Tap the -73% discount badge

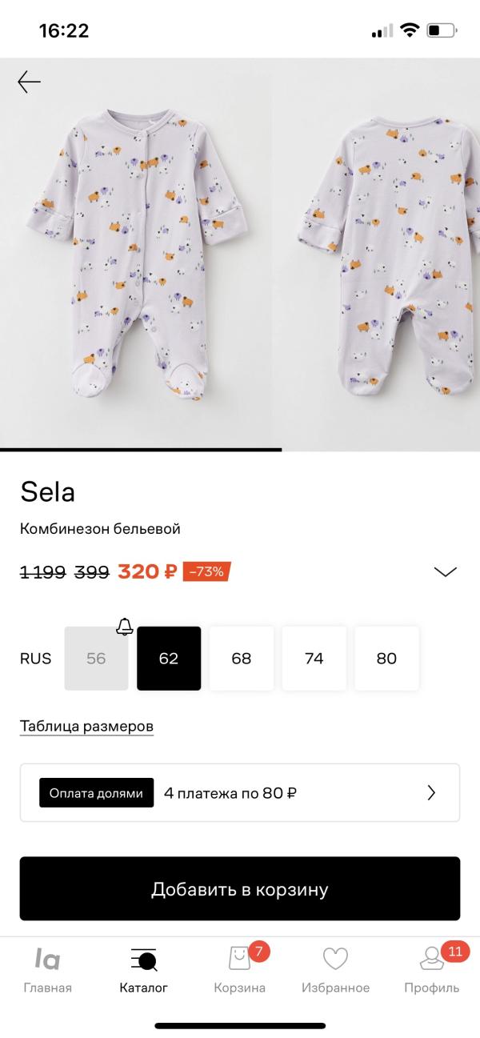coord(206,571)
